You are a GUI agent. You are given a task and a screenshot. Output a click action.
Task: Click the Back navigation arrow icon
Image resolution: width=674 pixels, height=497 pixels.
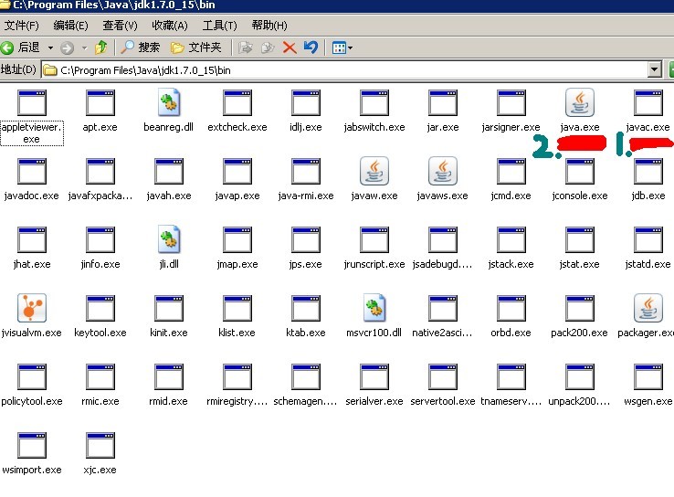coord(7,48)
